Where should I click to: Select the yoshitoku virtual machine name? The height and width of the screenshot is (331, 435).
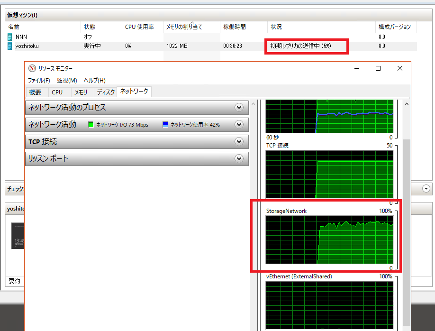pyautogui.click(x=27, y=46)
